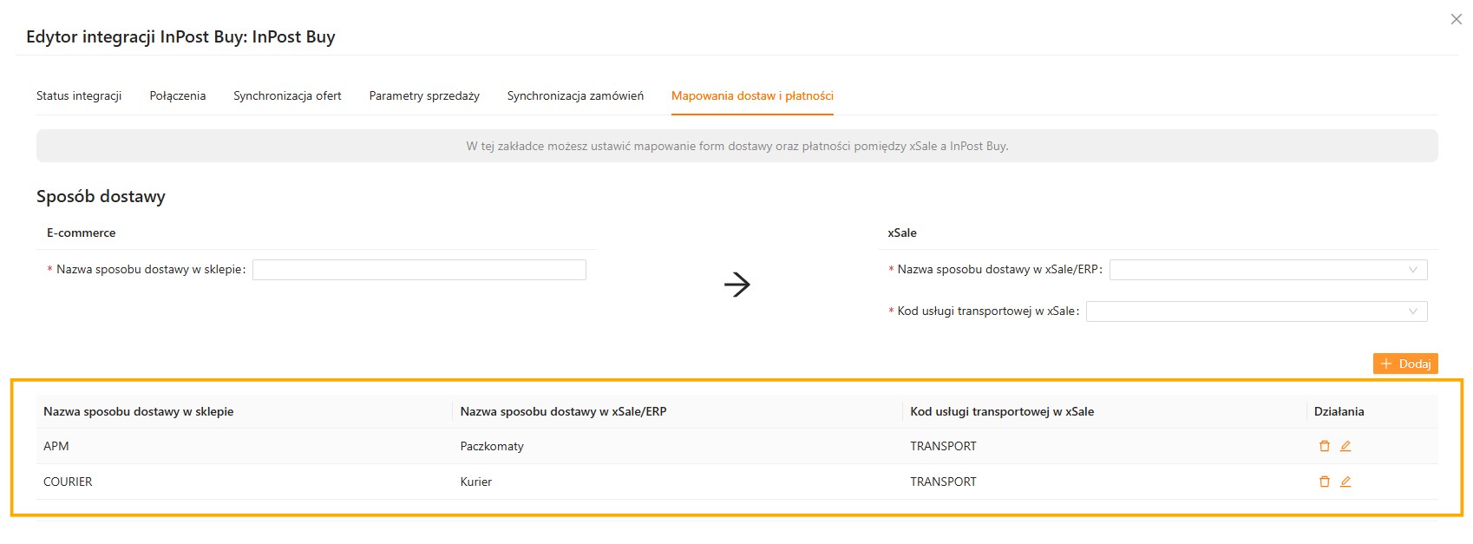Open the Synchronizacja zamówień tab
Image resolution: width=1473 pixels, height=544 pixels.
coord(575,95)
